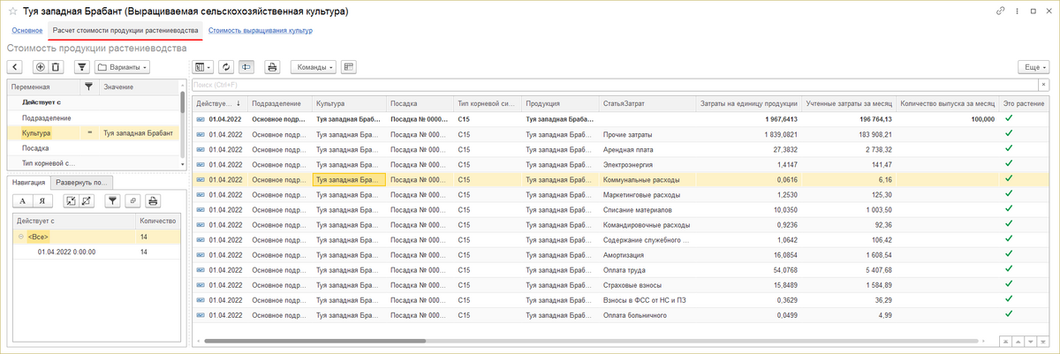The height and width of the screenshot is (354, 1060).
Task: Collapse the <Все> tree node
Action: pos(20,237)
